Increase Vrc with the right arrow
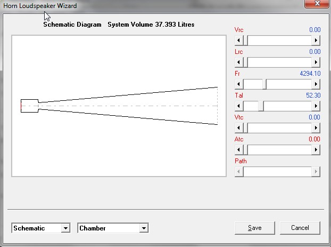 [x=316, y=40]
